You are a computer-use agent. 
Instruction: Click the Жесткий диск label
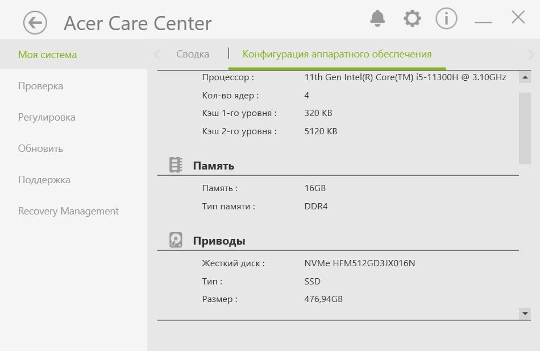(x=233, y=263)
